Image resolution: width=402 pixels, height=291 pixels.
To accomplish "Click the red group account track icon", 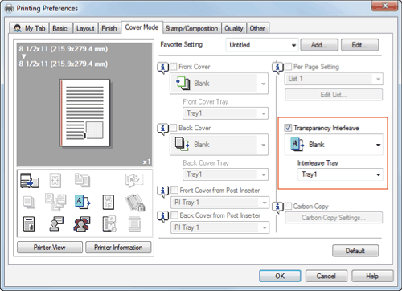I will (x=82, y=224).
